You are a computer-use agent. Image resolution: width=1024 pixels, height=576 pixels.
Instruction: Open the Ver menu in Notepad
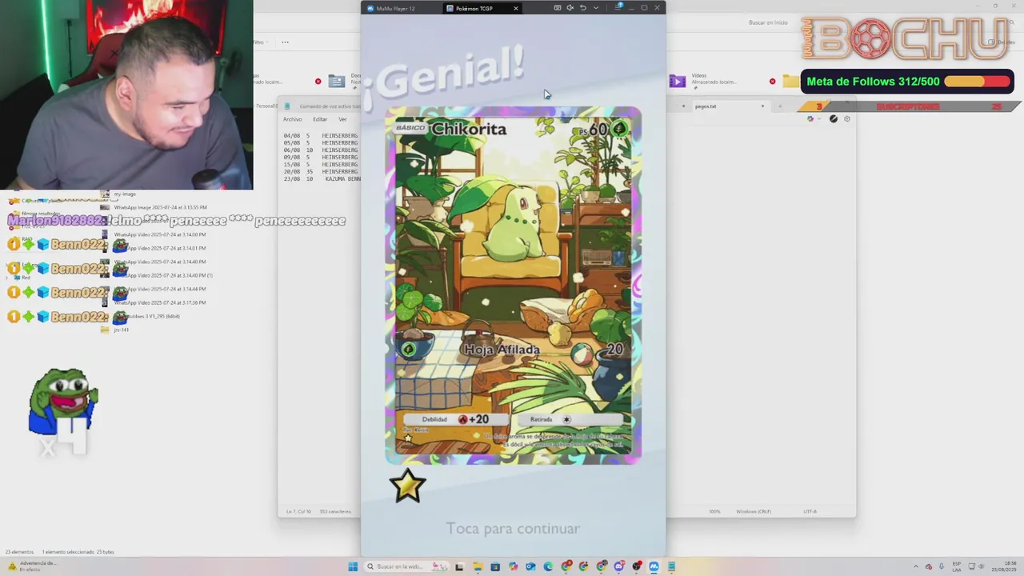[x=342, y=119]
